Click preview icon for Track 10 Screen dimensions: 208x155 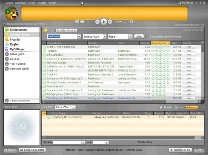44,70
